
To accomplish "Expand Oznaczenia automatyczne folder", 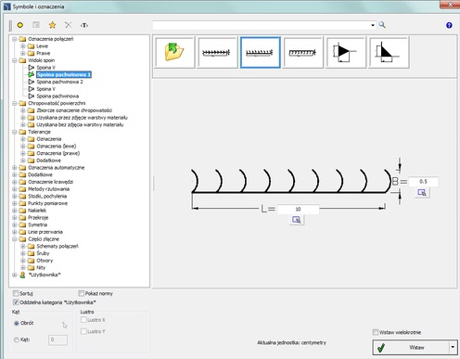I will [x=15, y=168].
